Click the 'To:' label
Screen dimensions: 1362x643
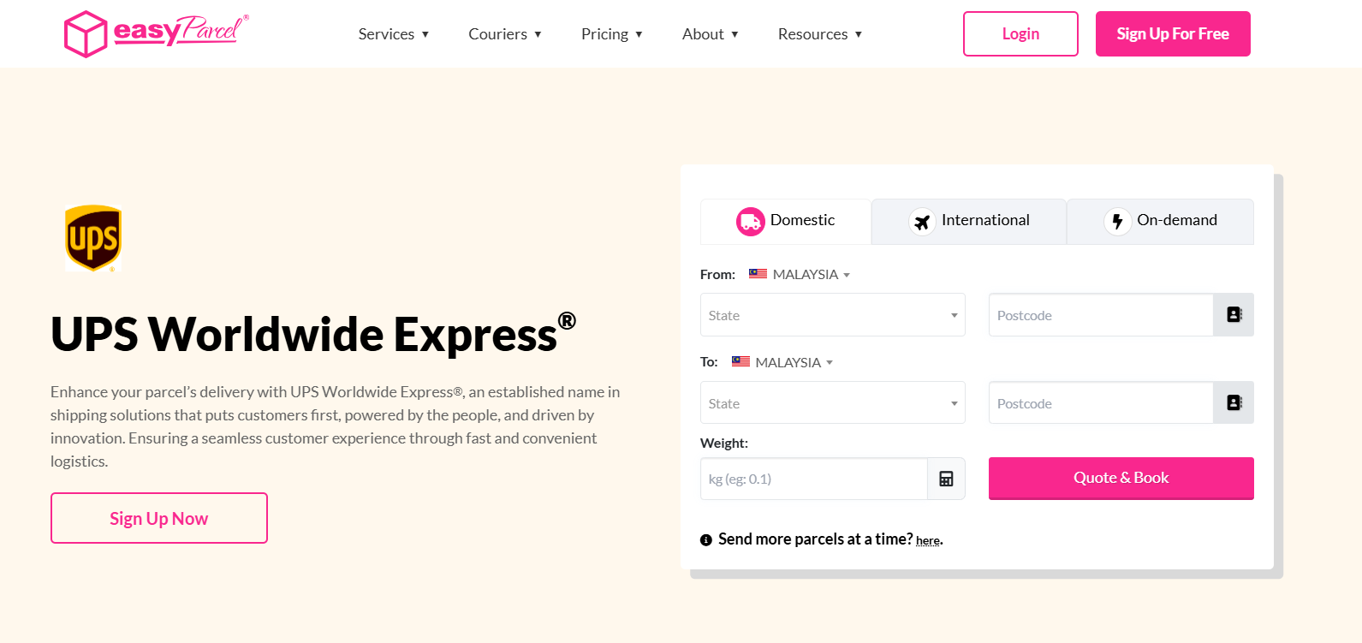coord(709,361)
